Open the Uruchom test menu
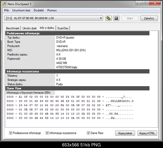Image resolution: width=163 pixels, height=148 pixels. tap(21, 10)
